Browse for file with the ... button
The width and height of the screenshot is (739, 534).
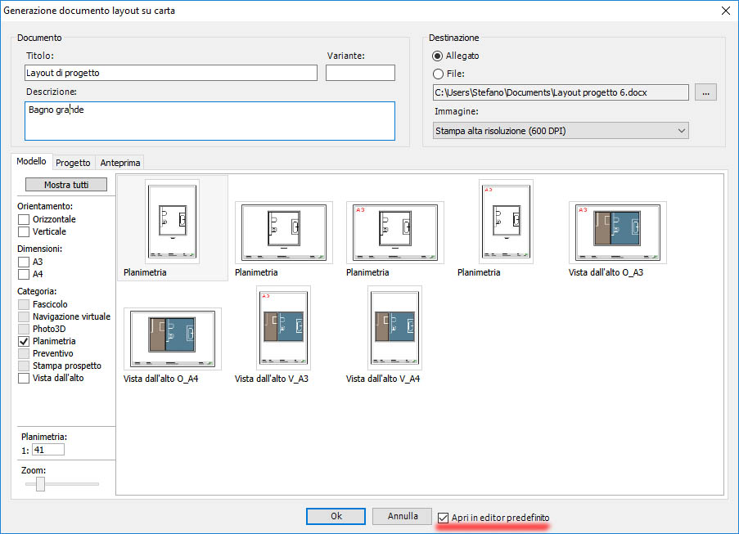705,92
